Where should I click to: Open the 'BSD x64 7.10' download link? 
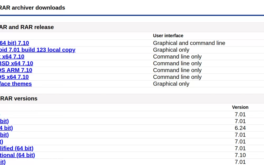(16, 63)
